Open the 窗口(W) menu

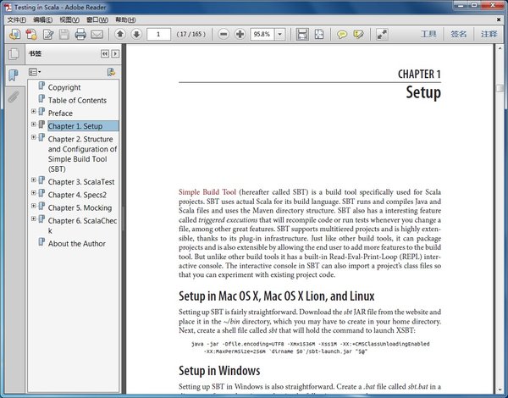[x=97, y=20]
